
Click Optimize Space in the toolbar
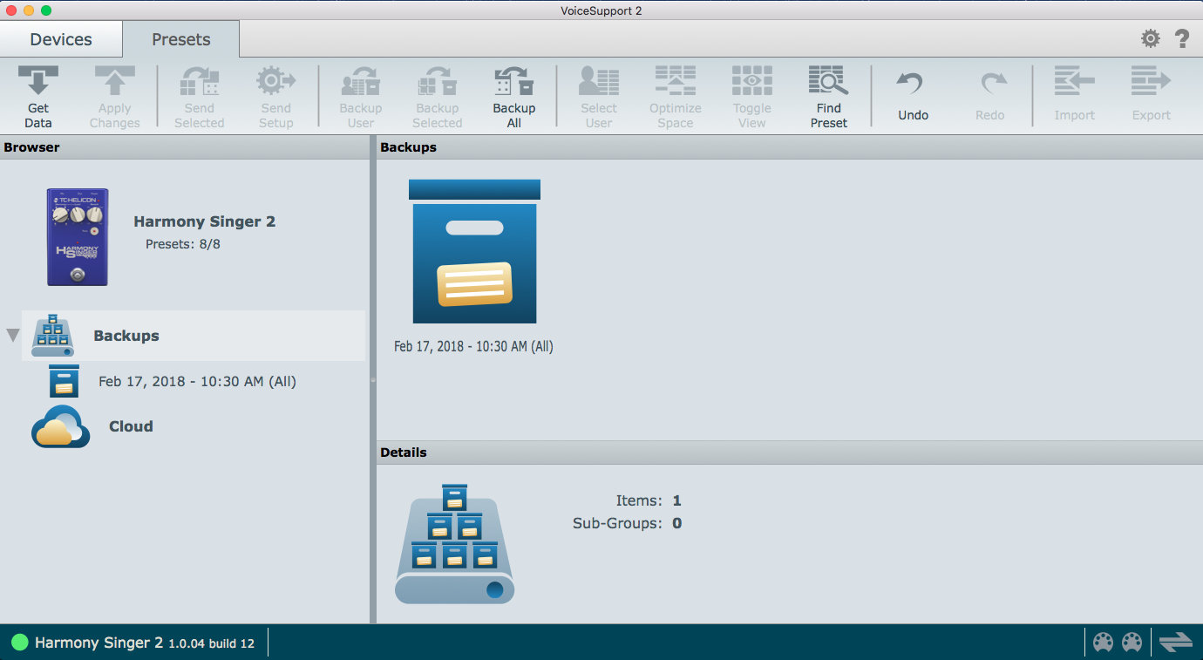tap(676, 97)
